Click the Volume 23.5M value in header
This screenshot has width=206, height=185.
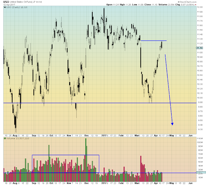coord(166,4)
